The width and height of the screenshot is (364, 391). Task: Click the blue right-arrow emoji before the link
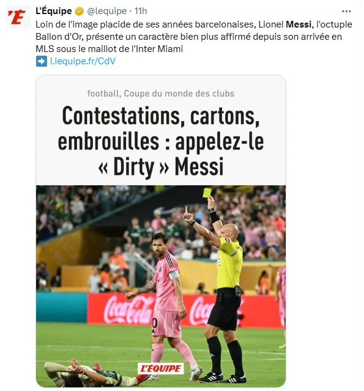41,61
